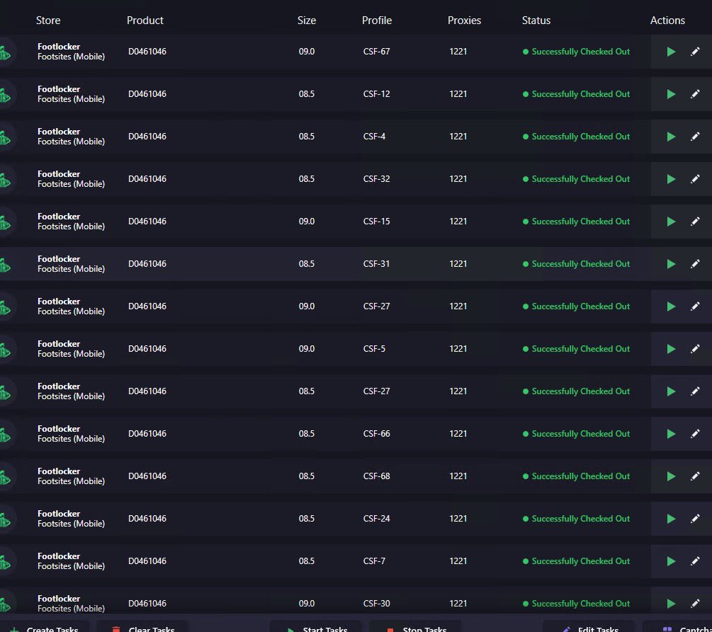
Task: Edit the task with profile CSF-67
Action: 695,52
